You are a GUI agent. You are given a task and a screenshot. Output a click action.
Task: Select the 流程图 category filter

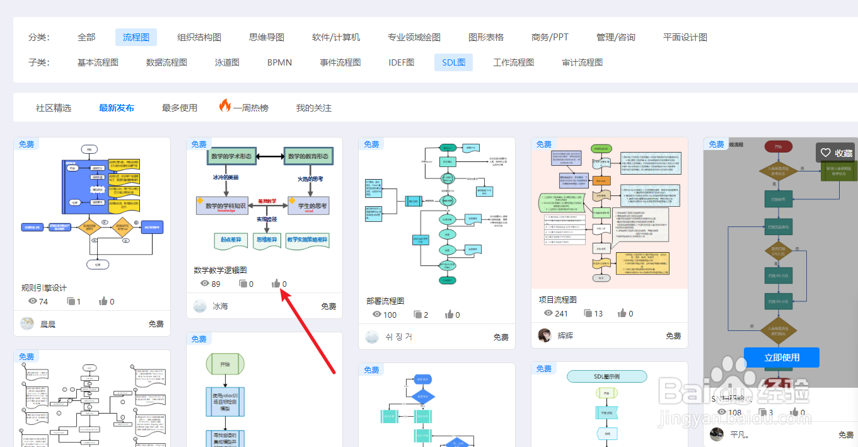(136, 37)
